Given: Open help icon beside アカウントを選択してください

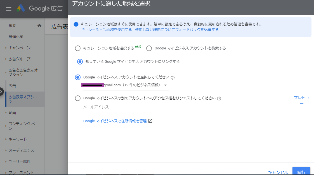Looking at the screenshot, I should click(173, 78).
